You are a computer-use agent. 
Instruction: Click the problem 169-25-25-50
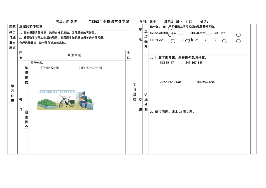206,82
